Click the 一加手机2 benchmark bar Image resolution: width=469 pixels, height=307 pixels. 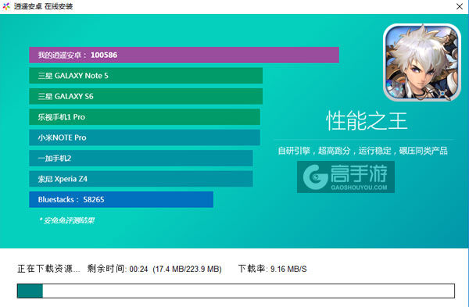[141, 158]
